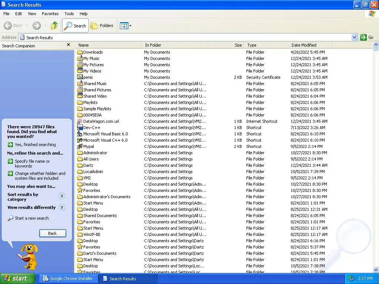Select the WinXP-BE folder row
The width and height of the screenshot is (379, 284).
[x=205, y=234]
